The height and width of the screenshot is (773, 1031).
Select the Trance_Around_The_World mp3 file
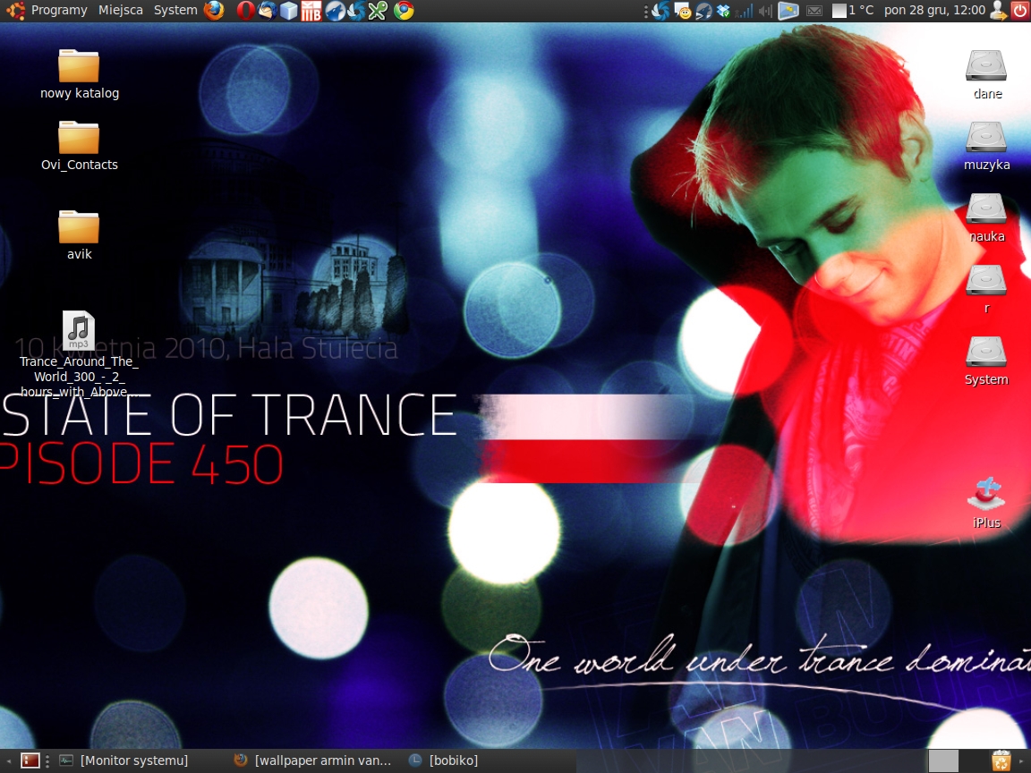(x=79, y=354)
